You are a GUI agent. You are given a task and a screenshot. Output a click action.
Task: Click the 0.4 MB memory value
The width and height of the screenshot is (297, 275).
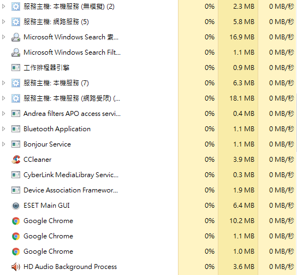(244, 114)
